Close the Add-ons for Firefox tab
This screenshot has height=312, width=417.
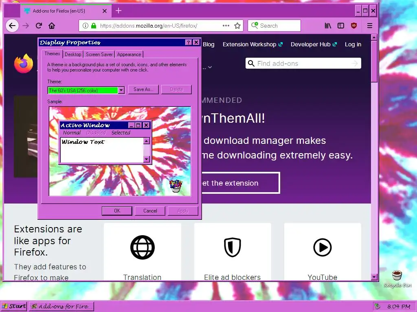pyautogui.click(x=105, y=11)
